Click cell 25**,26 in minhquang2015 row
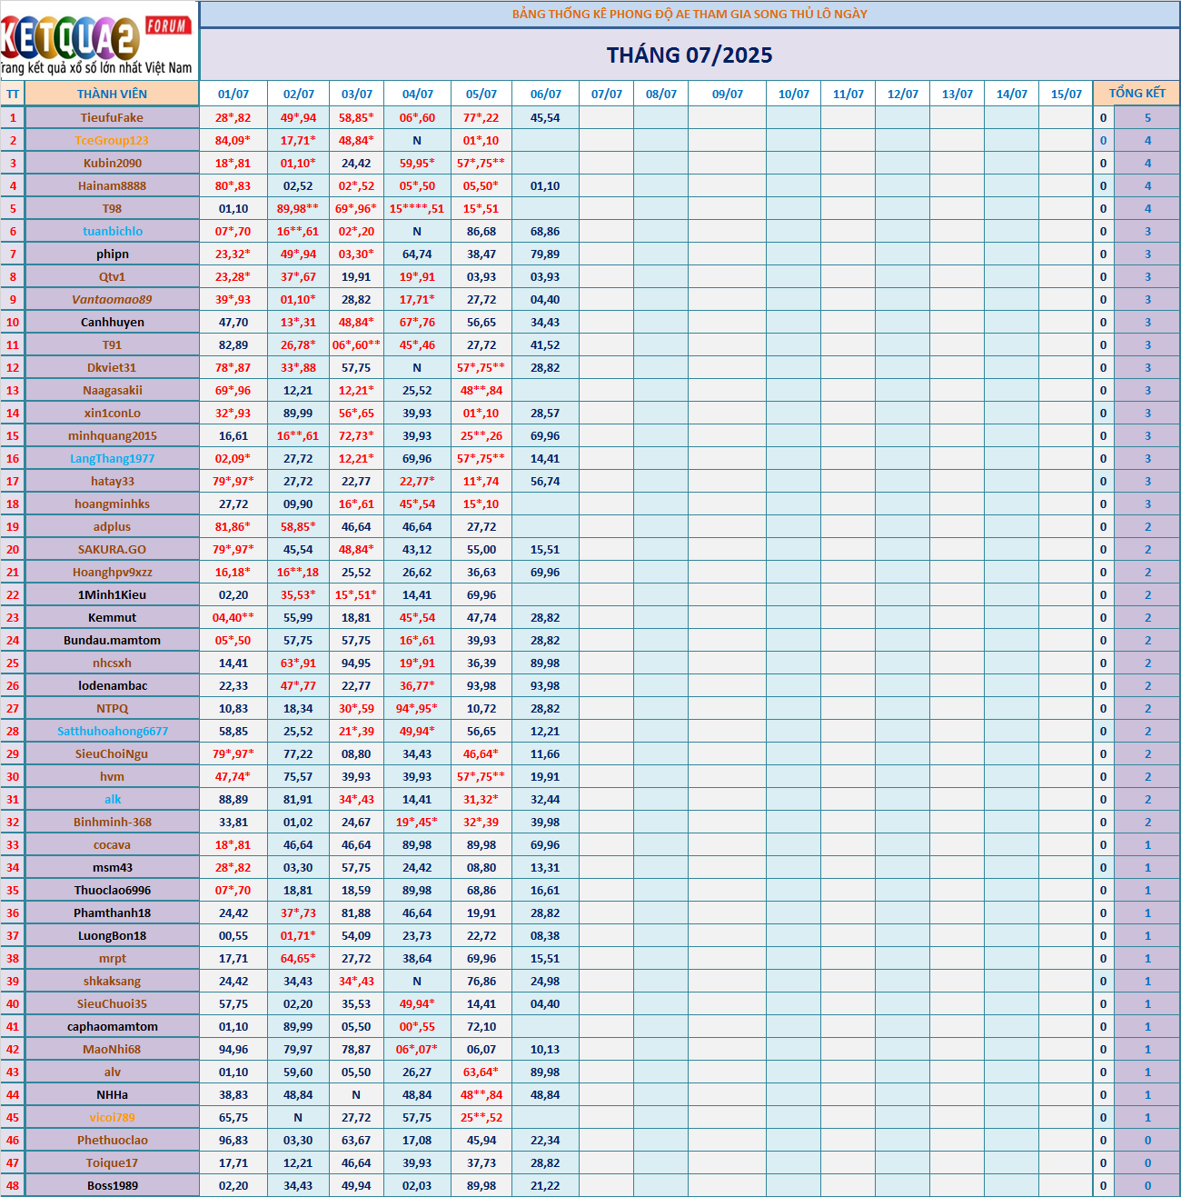 point(481,435)
